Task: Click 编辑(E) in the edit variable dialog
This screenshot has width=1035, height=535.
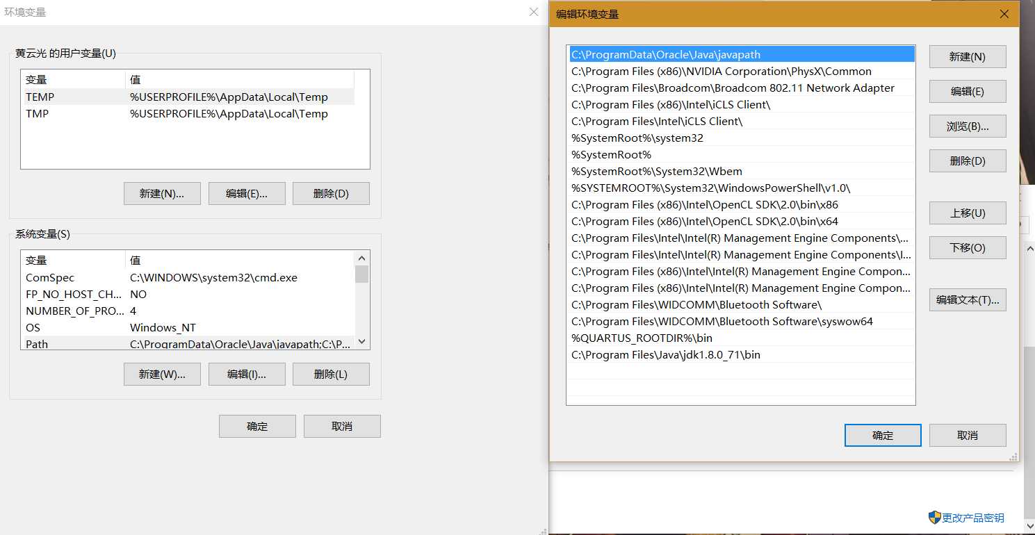Action: tap(968, 92)
